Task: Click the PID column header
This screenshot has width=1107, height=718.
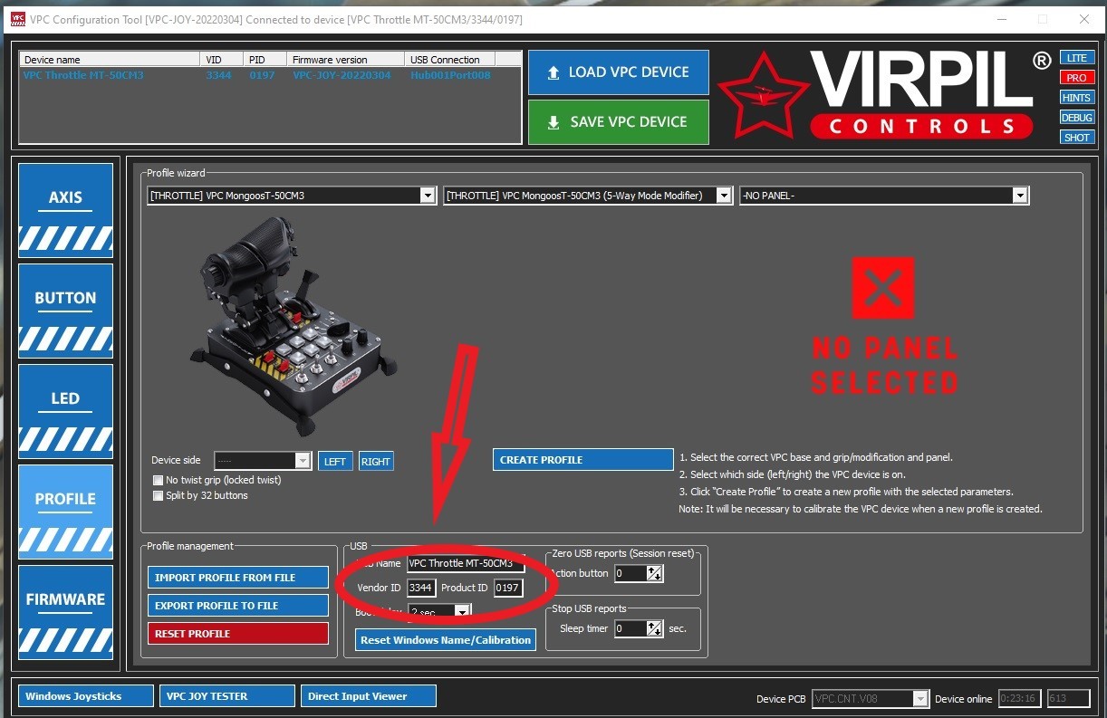Action: tap(266, 60)
